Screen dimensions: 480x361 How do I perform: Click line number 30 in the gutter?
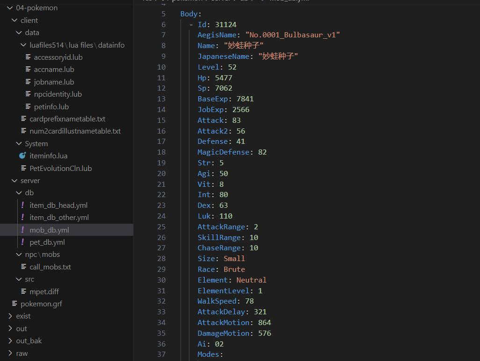[x=161, y=280]
